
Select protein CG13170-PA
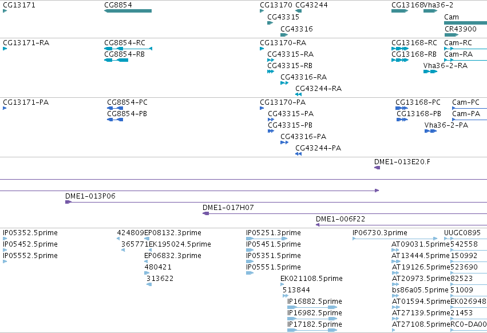[x=283, y=102]
